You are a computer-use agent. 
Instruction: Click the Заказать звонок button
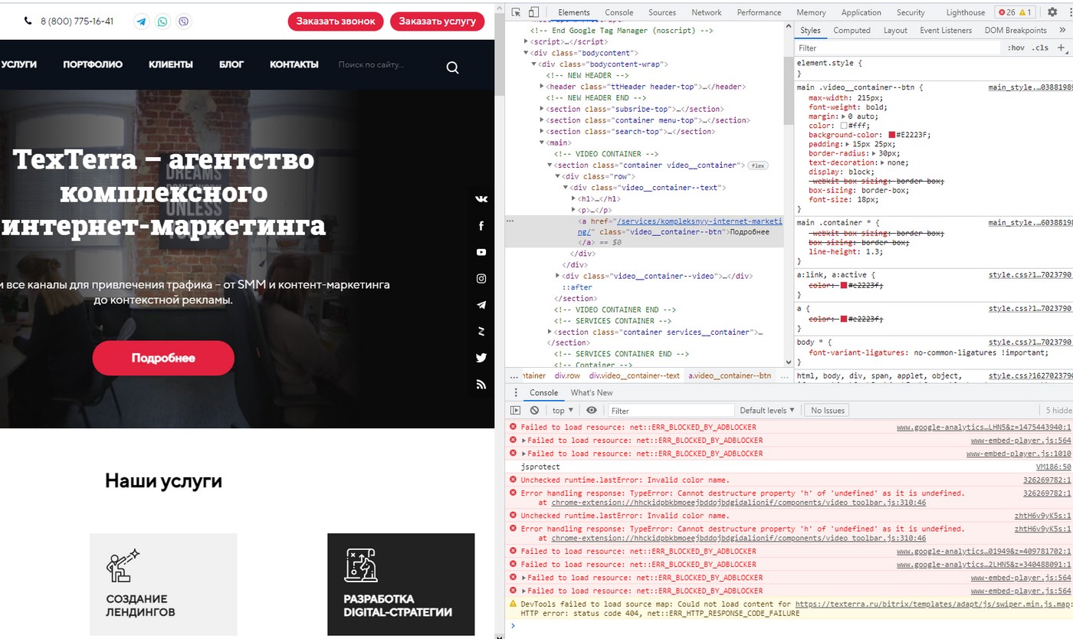(336, 21)
